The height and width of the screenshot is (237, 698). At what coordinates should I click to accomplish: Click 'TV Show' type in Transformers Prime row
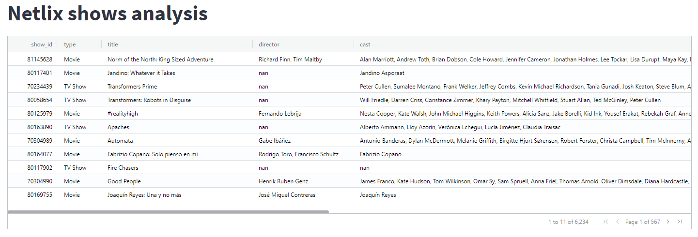75,87
